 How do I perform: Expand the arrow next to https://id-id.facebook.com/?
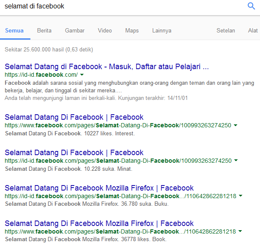click(x=82, y=75)
